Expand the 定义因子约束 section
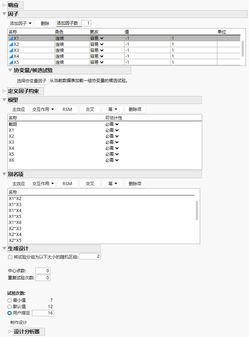The height and width of the screenshot is (337, 249). coord(4,91)
